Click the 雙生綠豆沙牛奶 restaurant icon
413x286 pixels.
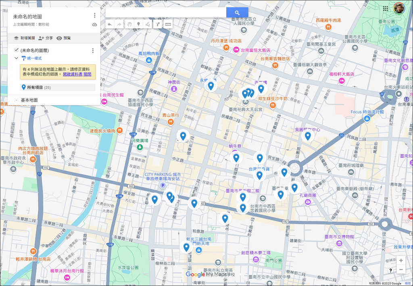point(273,105)
